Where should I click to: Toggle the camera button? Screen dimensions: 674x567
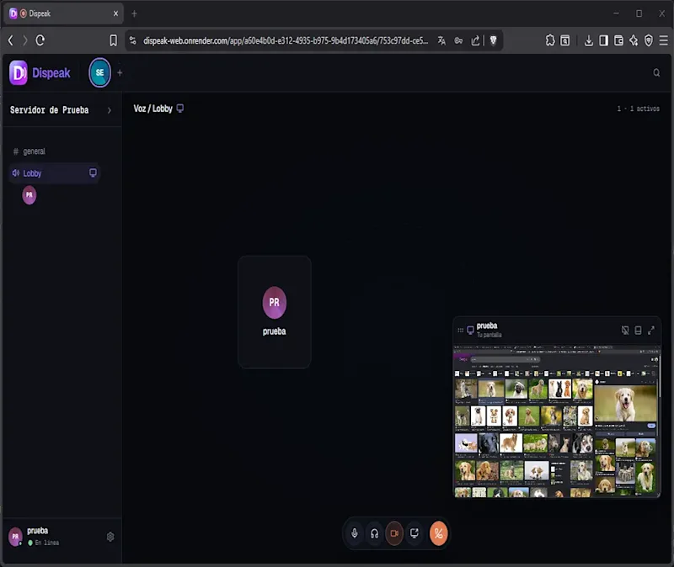pyautogui.click(x=394, y=533)
